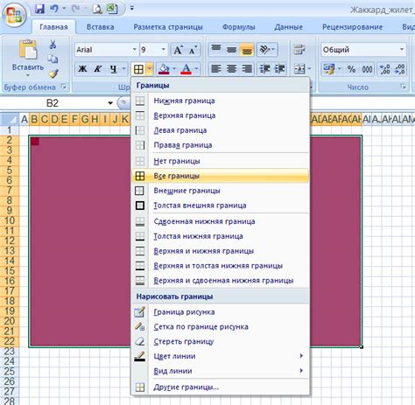
Task: Save the workbook via quick access toolbar
Action: (39, 9)
